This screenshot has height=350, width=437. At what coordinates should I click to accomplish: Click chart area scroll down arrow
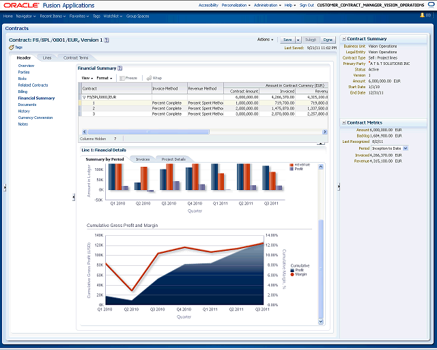click(x=321, y=321)
